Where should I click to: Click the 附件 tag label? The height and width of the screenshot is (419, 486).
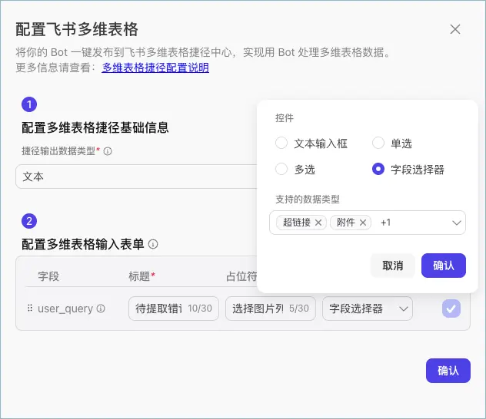click(346, 223)
